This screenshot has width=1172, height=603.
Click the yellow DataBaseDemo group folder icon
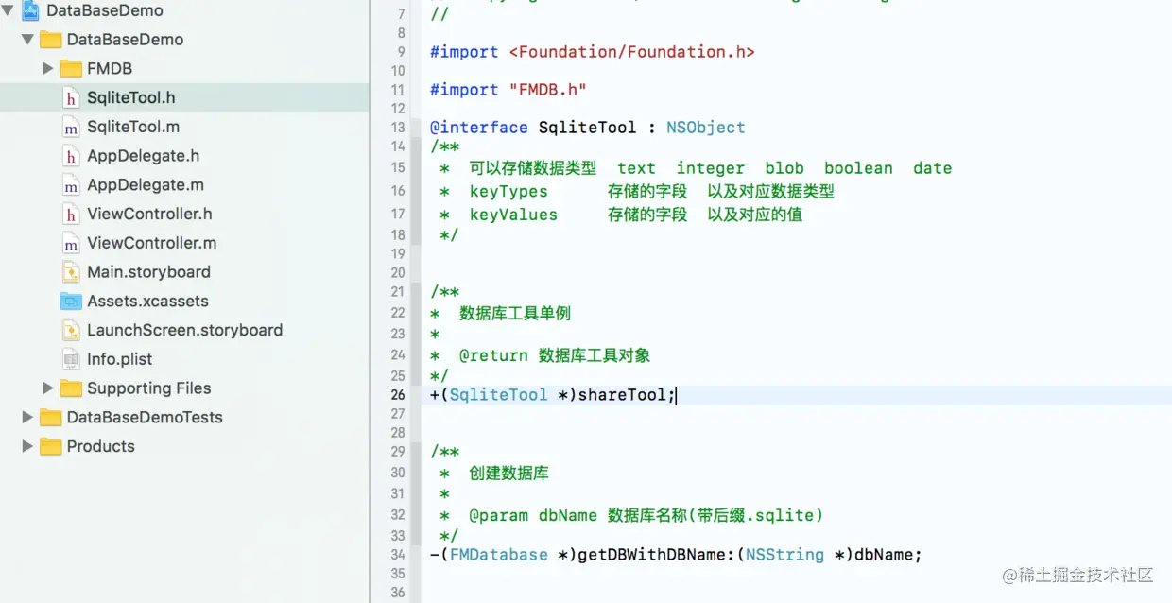click(51, 40)
